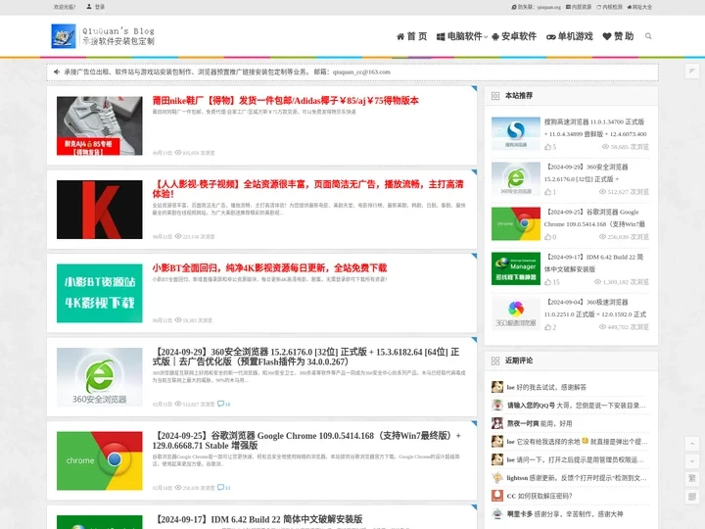Show the QR code floating button
The width and height of the screenshot is (705, 529).
click(692, 496)
